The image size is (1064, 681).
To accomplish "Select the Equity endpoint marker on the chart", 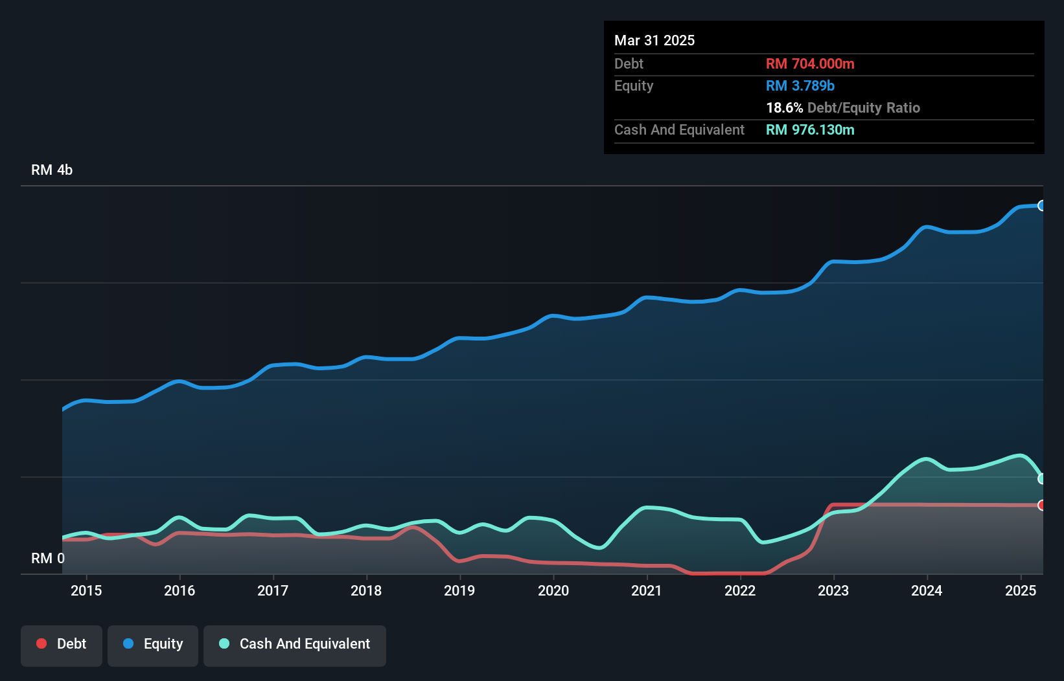I will 1042,206.
